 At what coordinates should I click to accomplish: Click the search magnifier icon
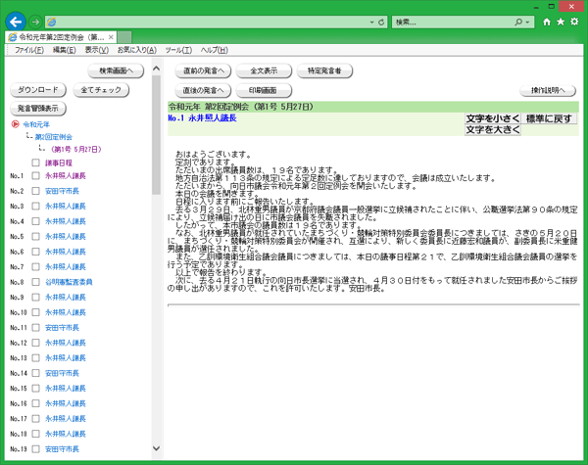click(518, 23)
